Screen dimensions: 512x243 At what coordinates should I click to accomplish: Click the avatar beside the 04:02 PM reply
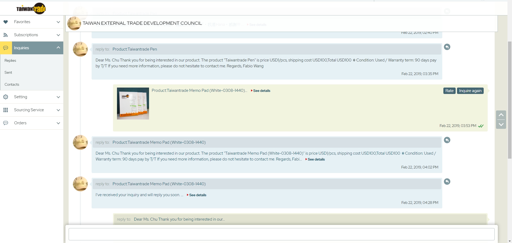[x=80, y=142]
